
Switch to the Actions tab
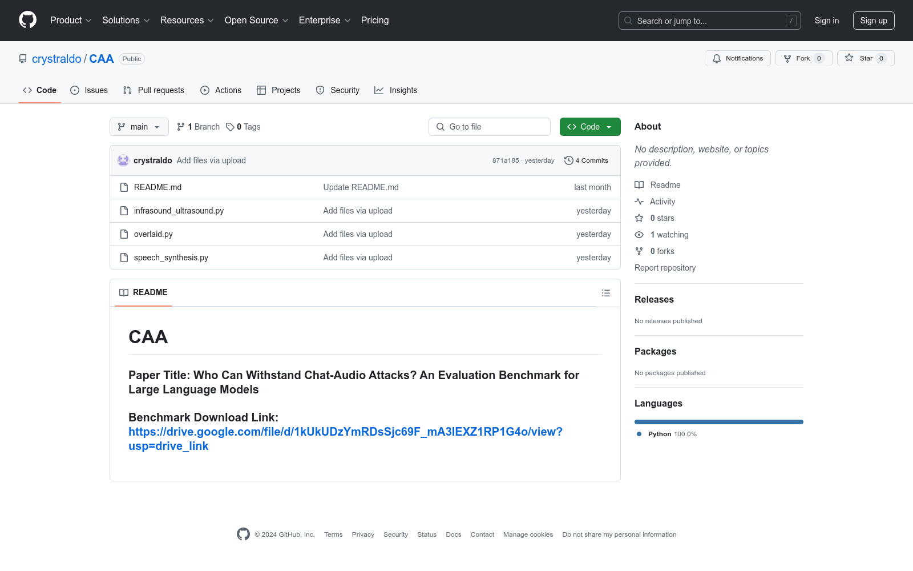point(221,90)
